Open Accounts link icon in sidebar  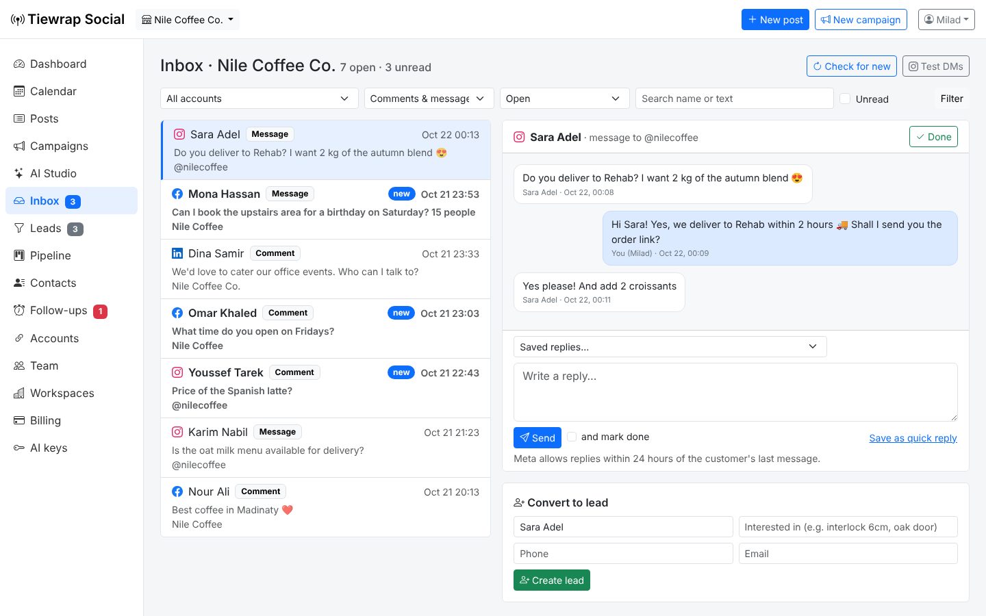[x=19, y=338]
